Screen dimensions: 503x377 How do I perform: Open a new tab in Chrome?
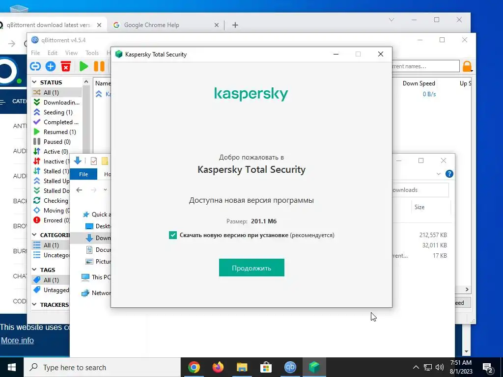click(235, 25)
